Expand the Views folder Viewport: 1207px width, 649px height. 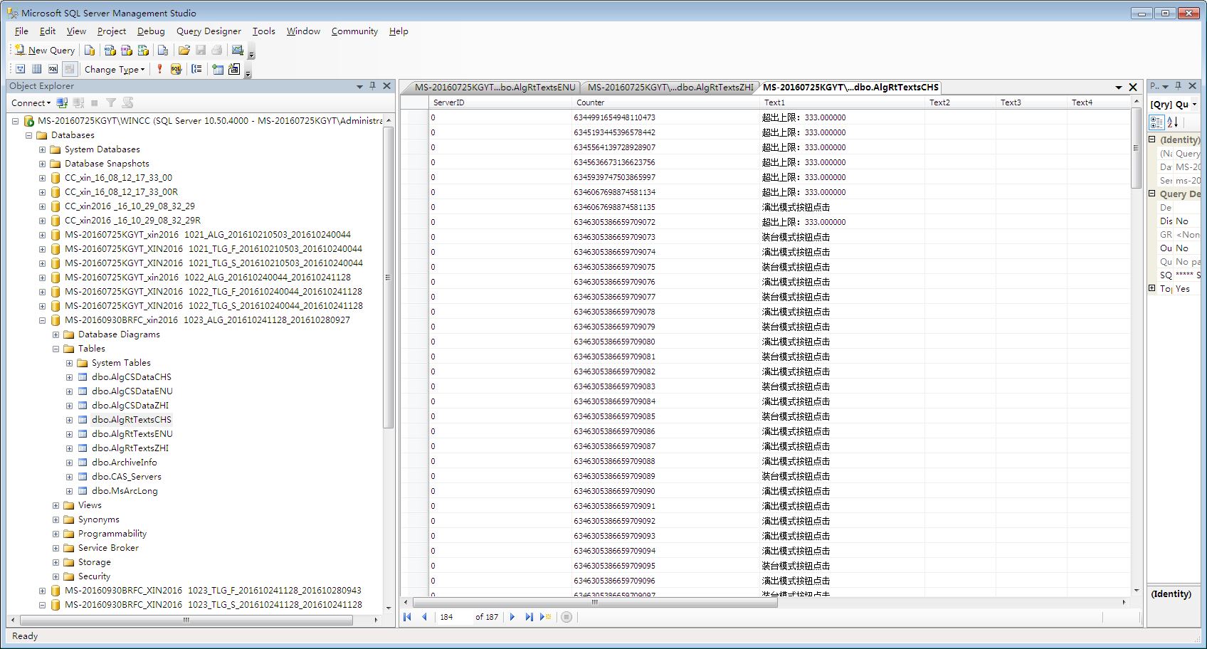pos(56,505)
